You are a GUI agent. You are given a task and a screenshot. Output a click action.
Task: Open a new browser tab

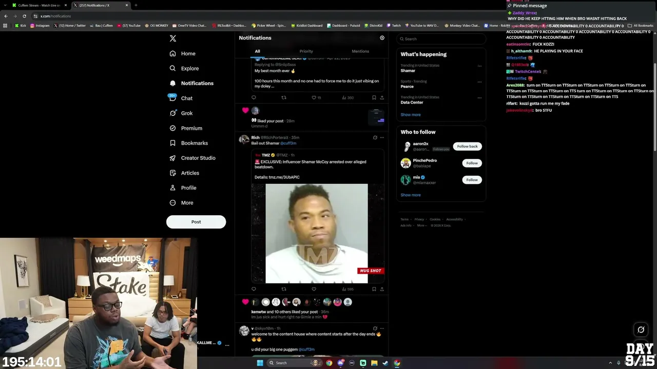pos(136,5)
